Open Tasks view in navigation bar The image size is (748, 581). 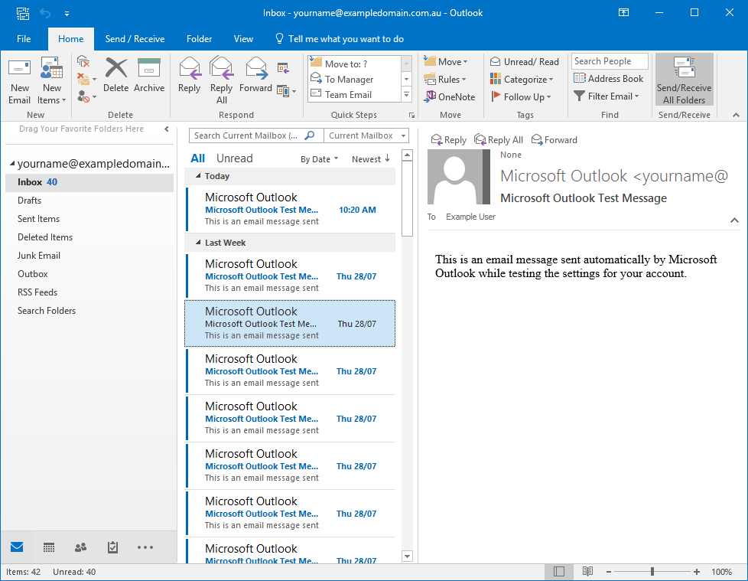pyautogui.click(x=112, y=547)
